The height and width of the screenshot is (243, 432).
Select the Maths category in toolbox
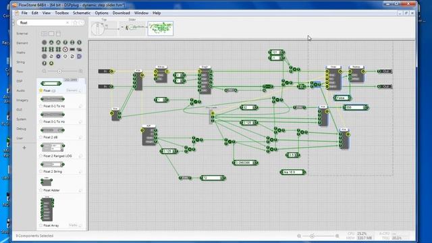coord(21,53)
